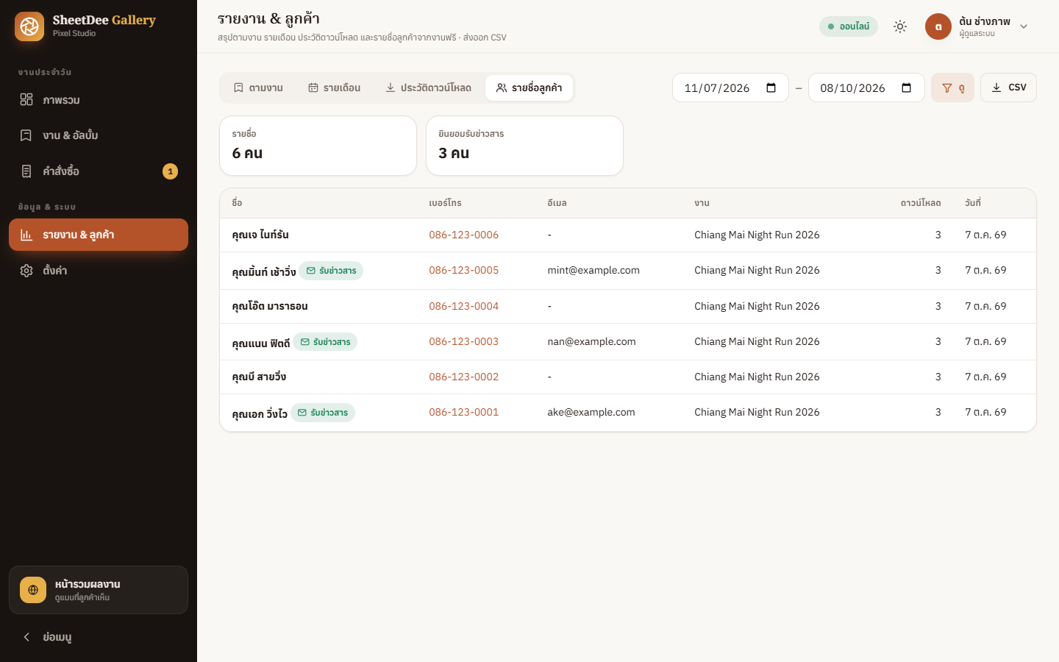The image size is (1059, 662).
Task: Export the list with CSV button
Action: (x=1008, y=88)
